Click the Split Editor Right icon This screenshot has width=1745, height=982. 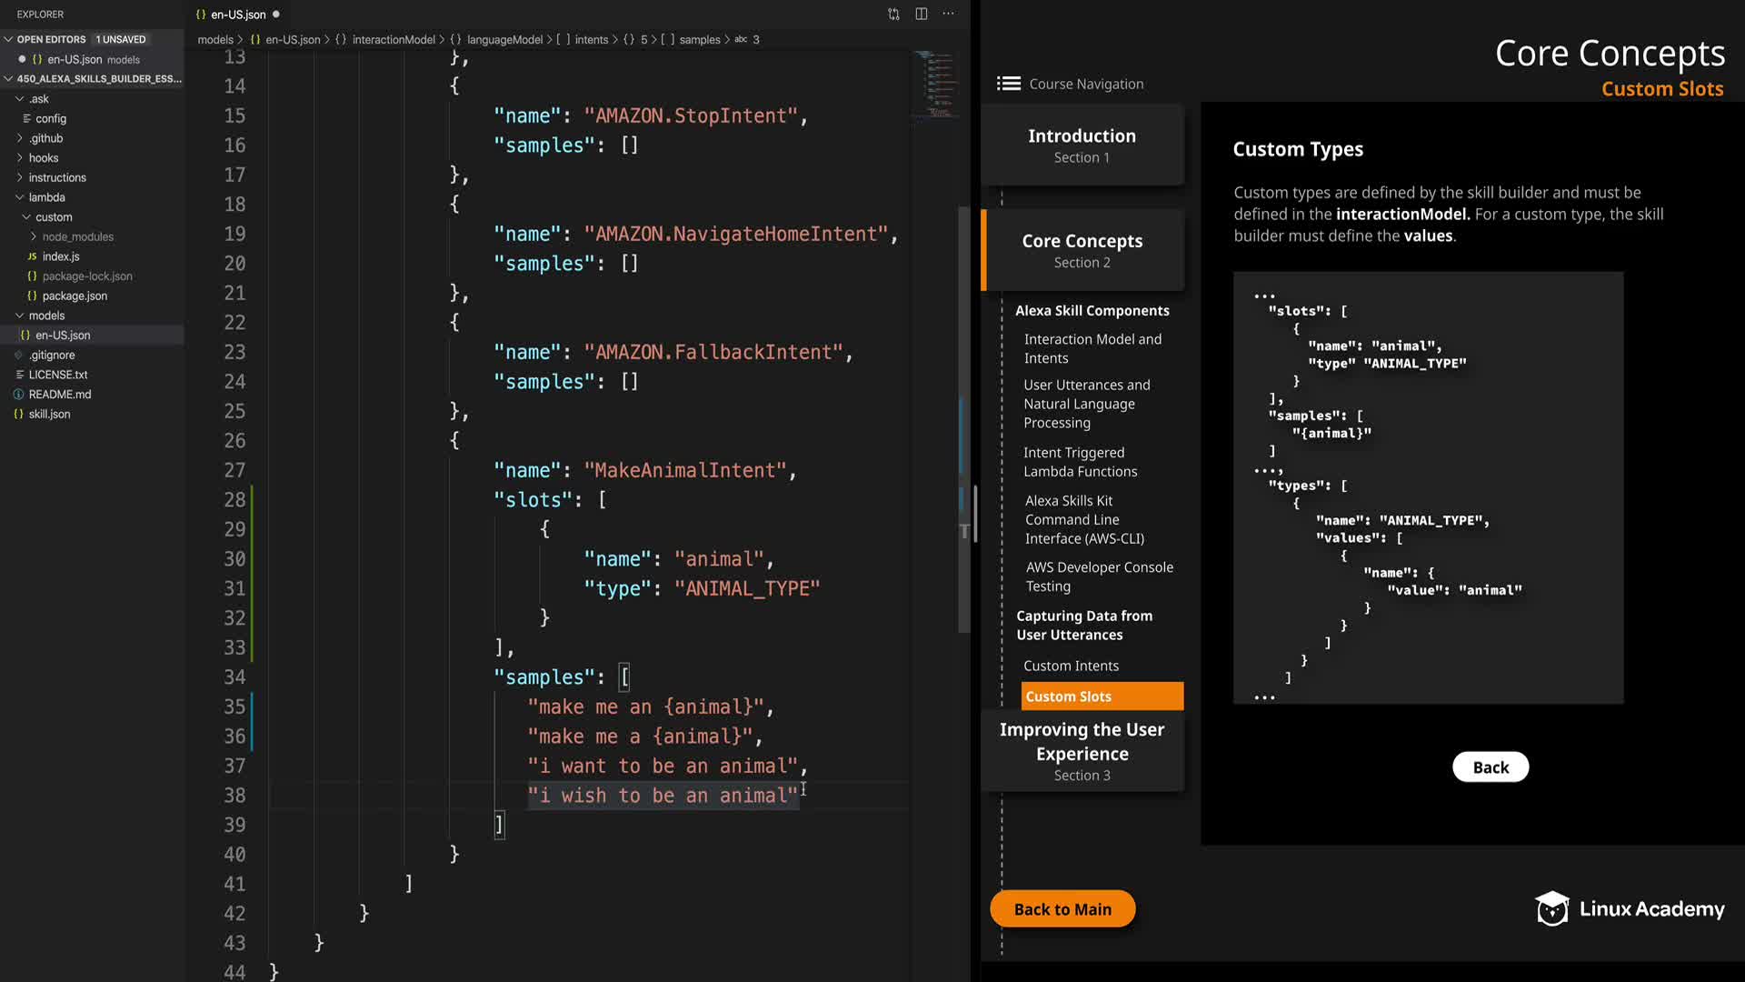[x=921, y=14]
